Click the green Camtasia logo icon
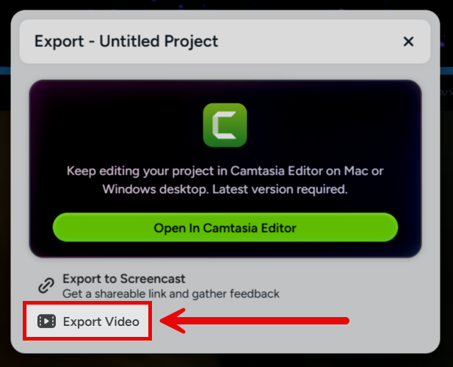The height and width of the screenshot is (367, 453). click(x=225, y=125)
